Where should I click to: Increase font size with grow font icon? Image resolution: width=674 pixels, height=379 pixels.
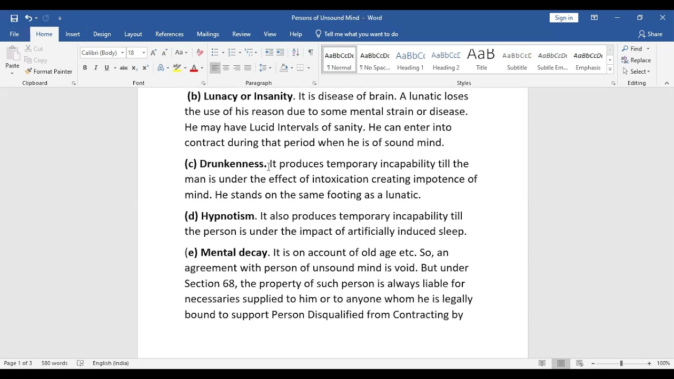tap(153, 53)
